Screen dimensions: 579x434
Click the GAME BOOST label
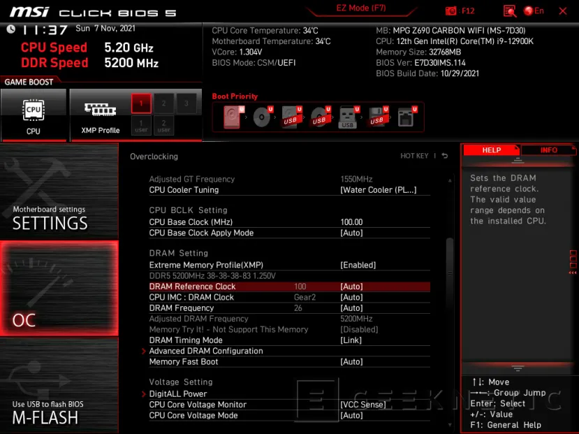click(x=29, y=82)
